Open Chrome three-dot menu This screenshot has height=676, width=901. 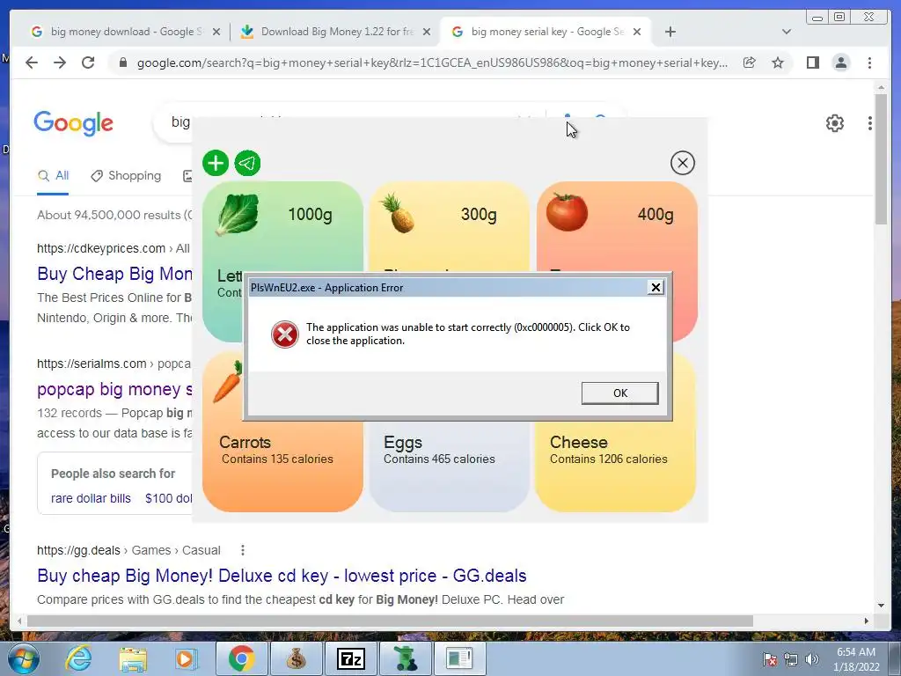[869, 62]
